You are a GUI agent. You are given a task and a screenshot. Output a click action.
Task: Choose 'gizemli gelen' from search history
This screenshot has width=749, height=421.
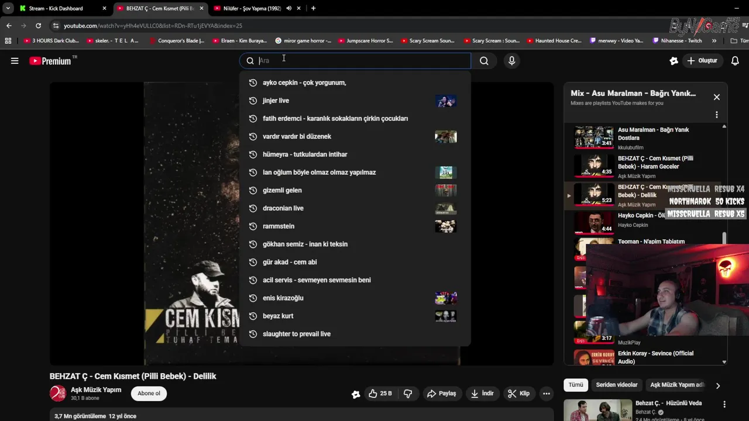pyautogui.click(x=355, y=190)
